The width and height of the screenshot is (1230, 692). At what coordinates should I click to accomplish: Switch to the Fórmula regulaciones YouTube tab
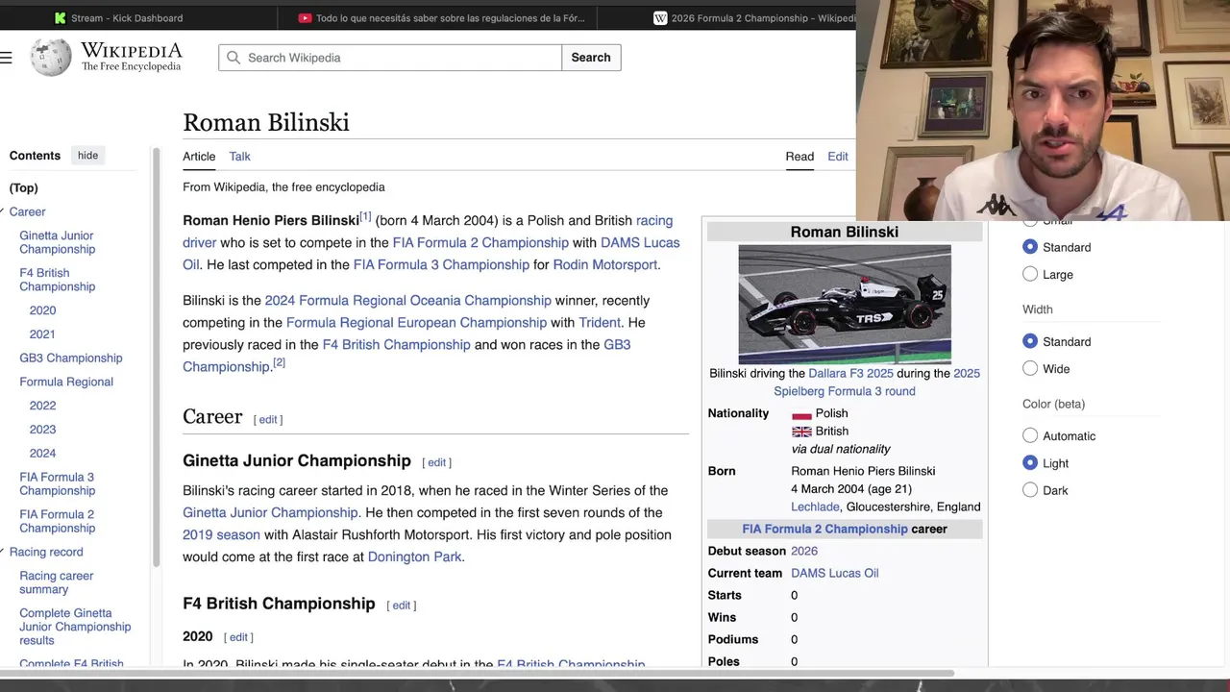click(x=450, y=18)
